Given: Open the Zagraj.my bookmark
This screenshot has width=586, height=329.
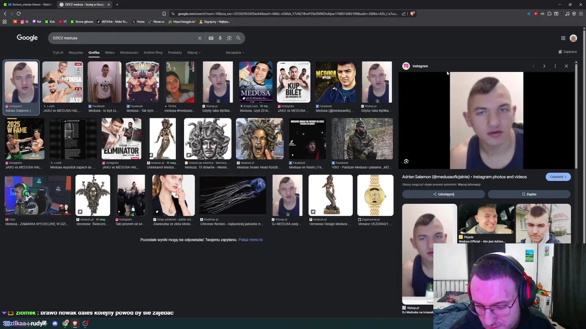Looking at the screenshot, I should 214,21.
